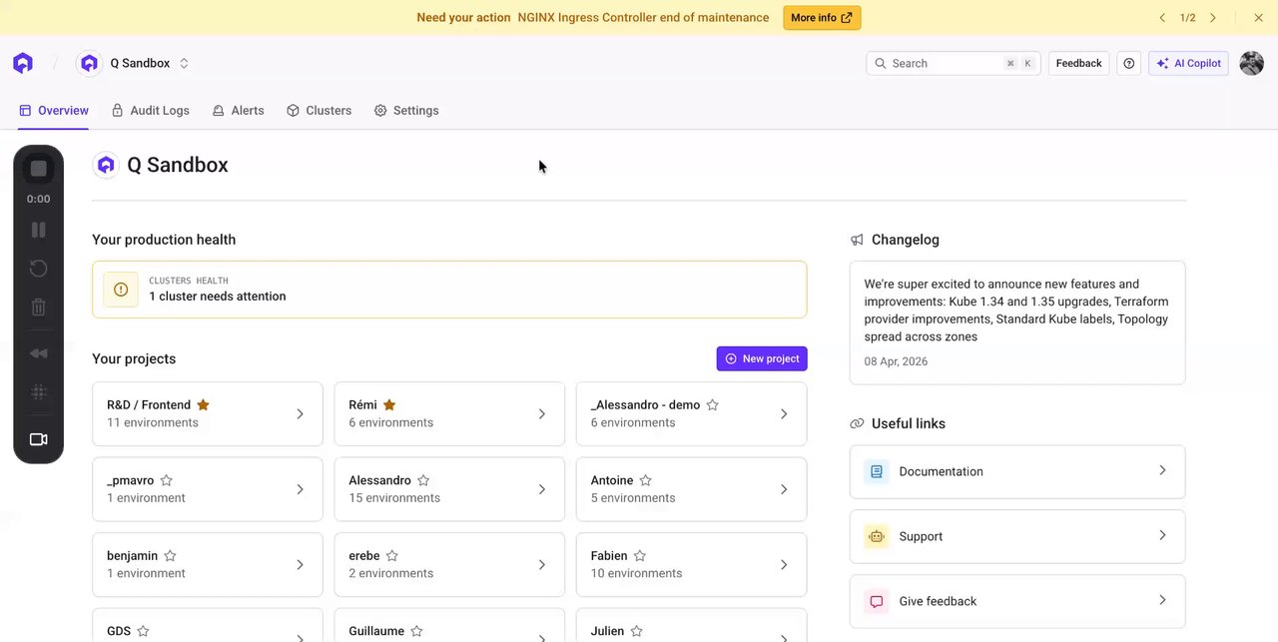Open the help question mark icon

[x=1129, y=63]
